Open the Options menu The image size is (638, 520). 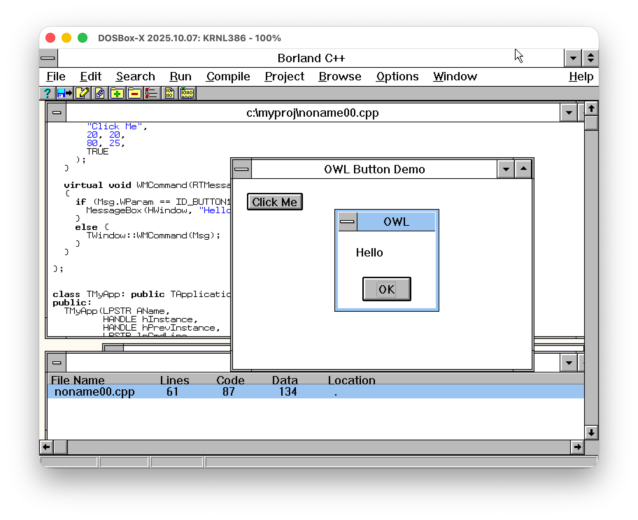pyautogui.click(x=397, y=76)
